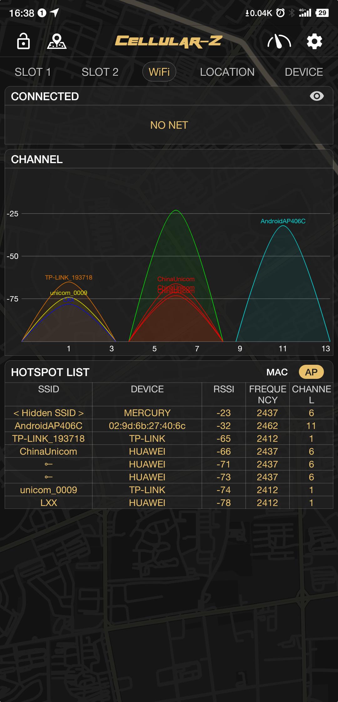
Task: Toggle the eye icon in CONNECTED panel
Action: click(317, 96)
